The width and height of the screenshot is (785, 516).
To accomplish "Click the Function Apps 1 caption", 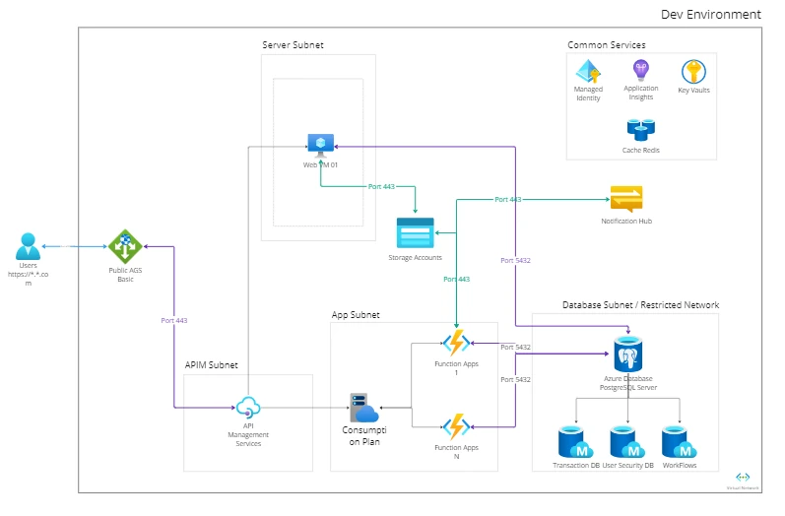I will [456, 368].
